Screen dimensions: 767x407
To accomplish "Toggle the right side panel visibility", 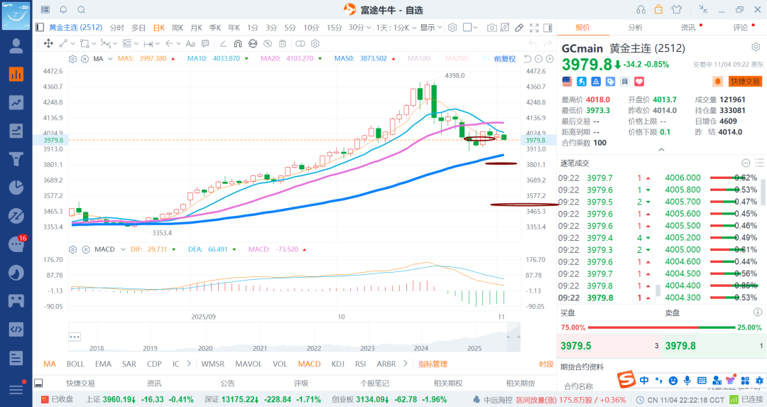I will (x=548, y=28).
